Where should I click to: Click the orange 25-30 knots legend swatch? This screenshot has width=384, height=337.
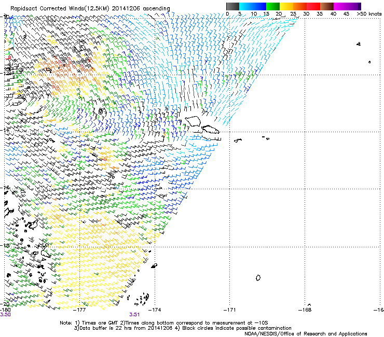tap(300, 6)
